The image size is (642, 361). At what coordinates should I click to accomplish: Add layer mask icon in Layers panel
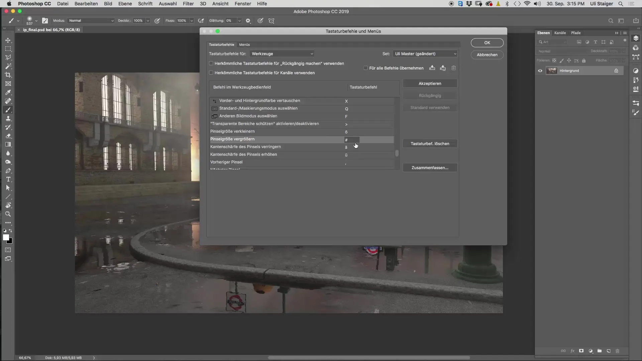click(x=581, y=351)
